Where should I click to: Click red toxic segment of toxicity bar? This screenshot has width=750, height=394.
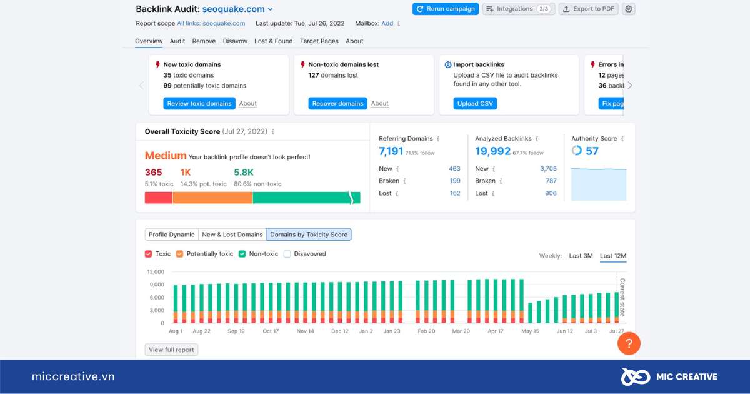coord(159,198)
